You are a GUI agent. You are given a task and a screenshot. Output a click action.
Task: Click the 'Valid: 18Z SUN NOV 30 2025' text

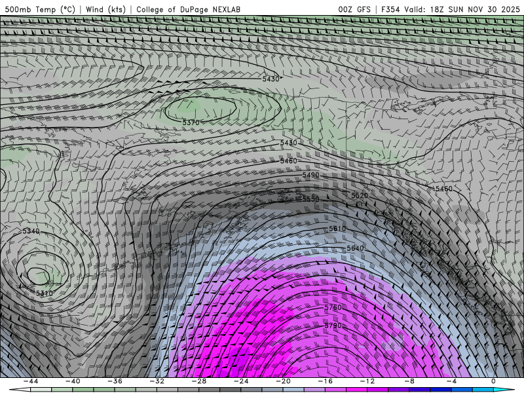tap(462, 9)
